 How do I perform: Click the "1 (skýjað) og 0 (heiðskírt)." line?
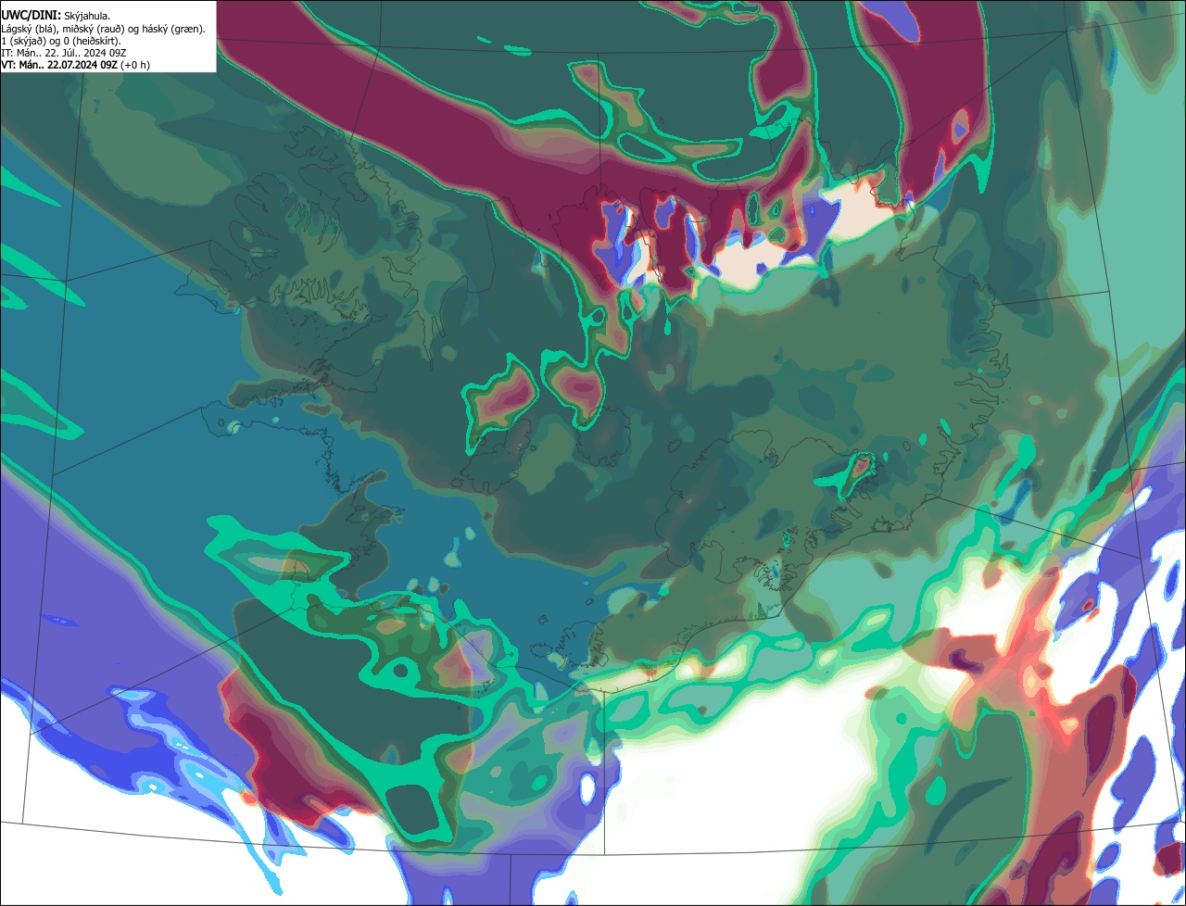[61, 41]
